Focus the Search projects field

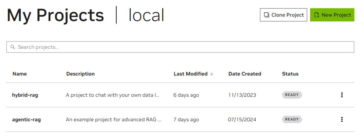180,47
